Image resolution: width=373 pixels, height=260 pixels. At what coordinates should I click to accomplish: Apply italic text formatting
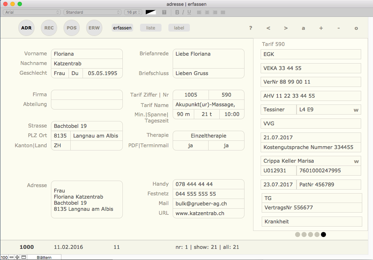coord(183,12)
